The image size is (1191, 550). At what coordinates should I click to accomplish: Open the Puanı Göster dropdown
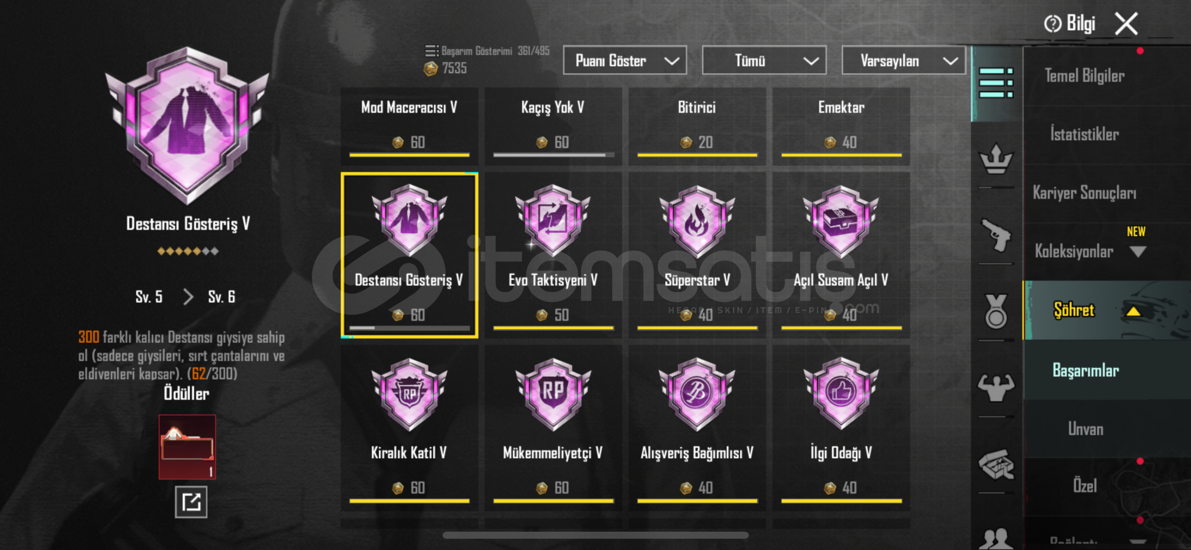pos(625,61)
